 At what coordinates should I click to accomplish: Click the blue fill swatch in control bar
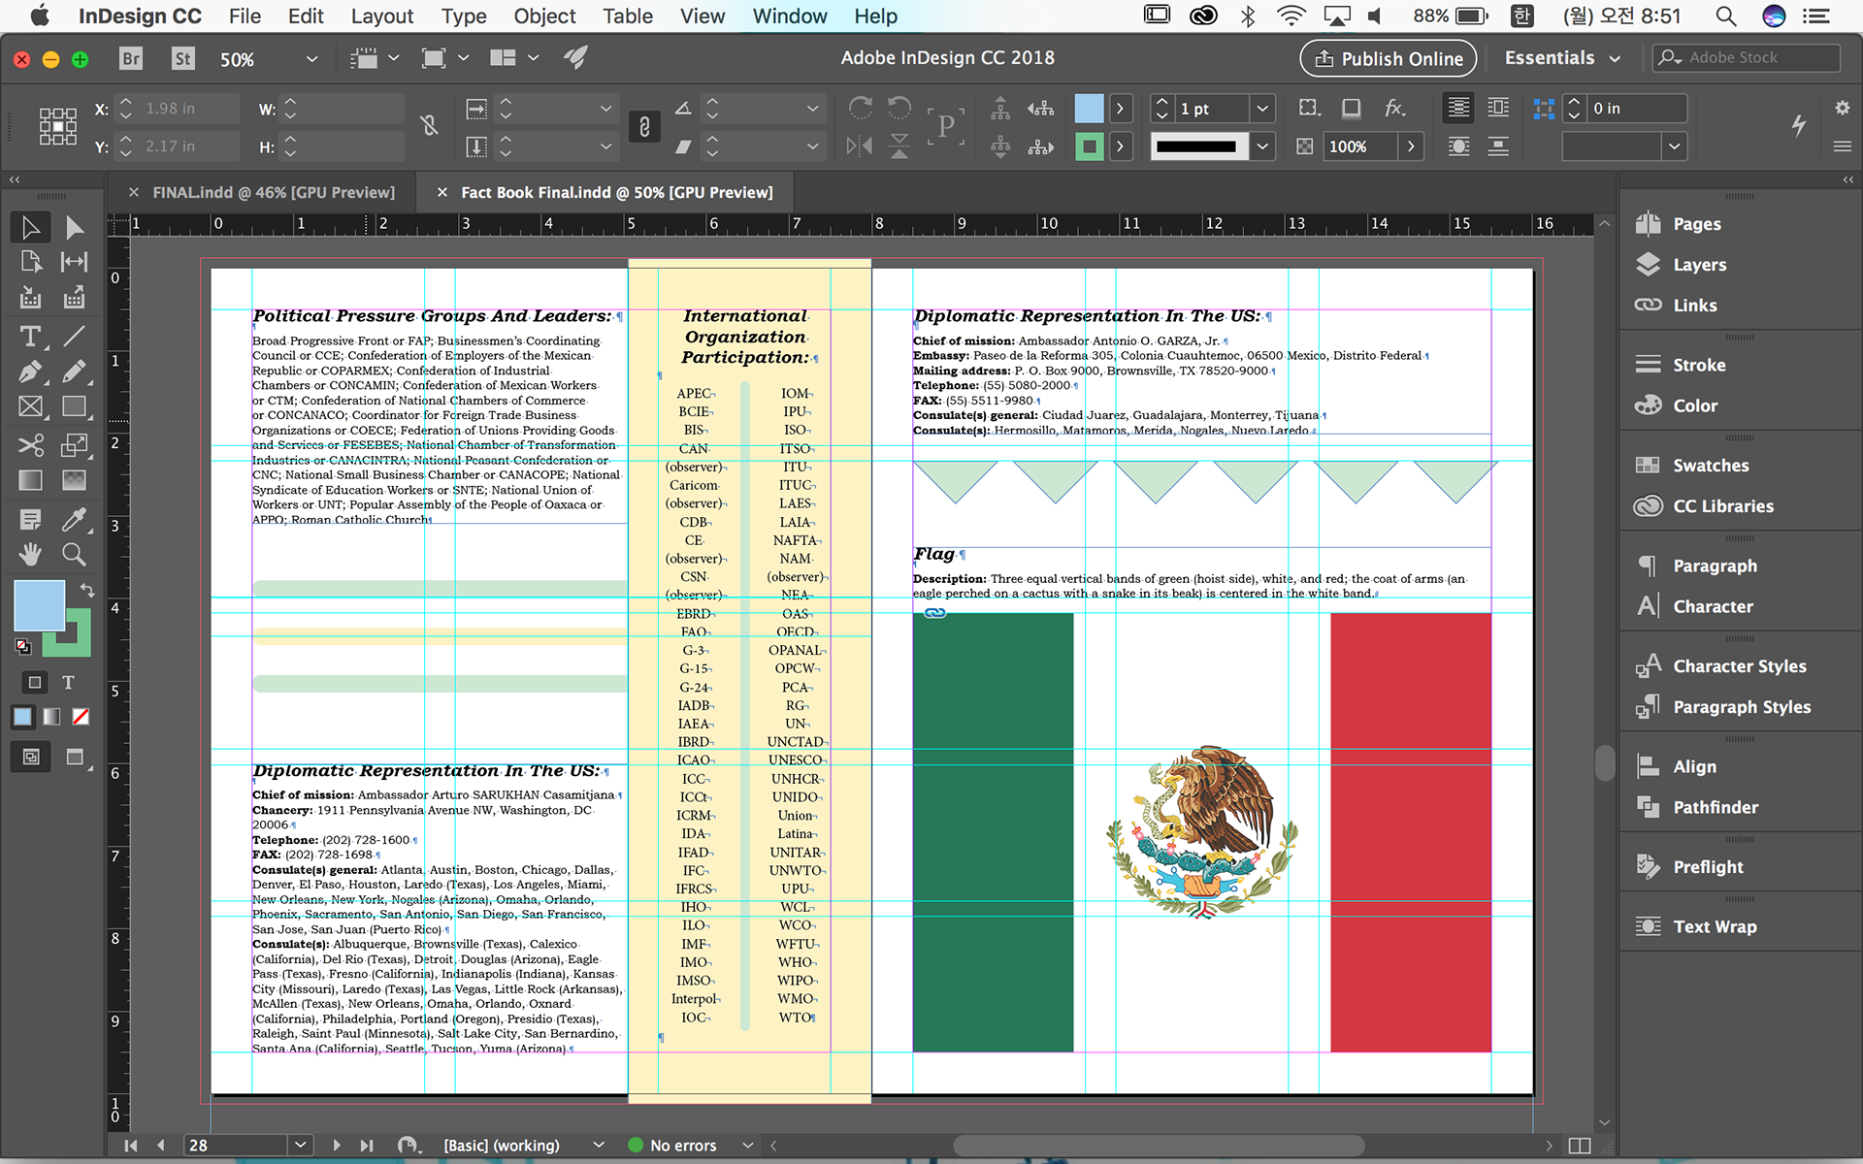click(1089, 109)
